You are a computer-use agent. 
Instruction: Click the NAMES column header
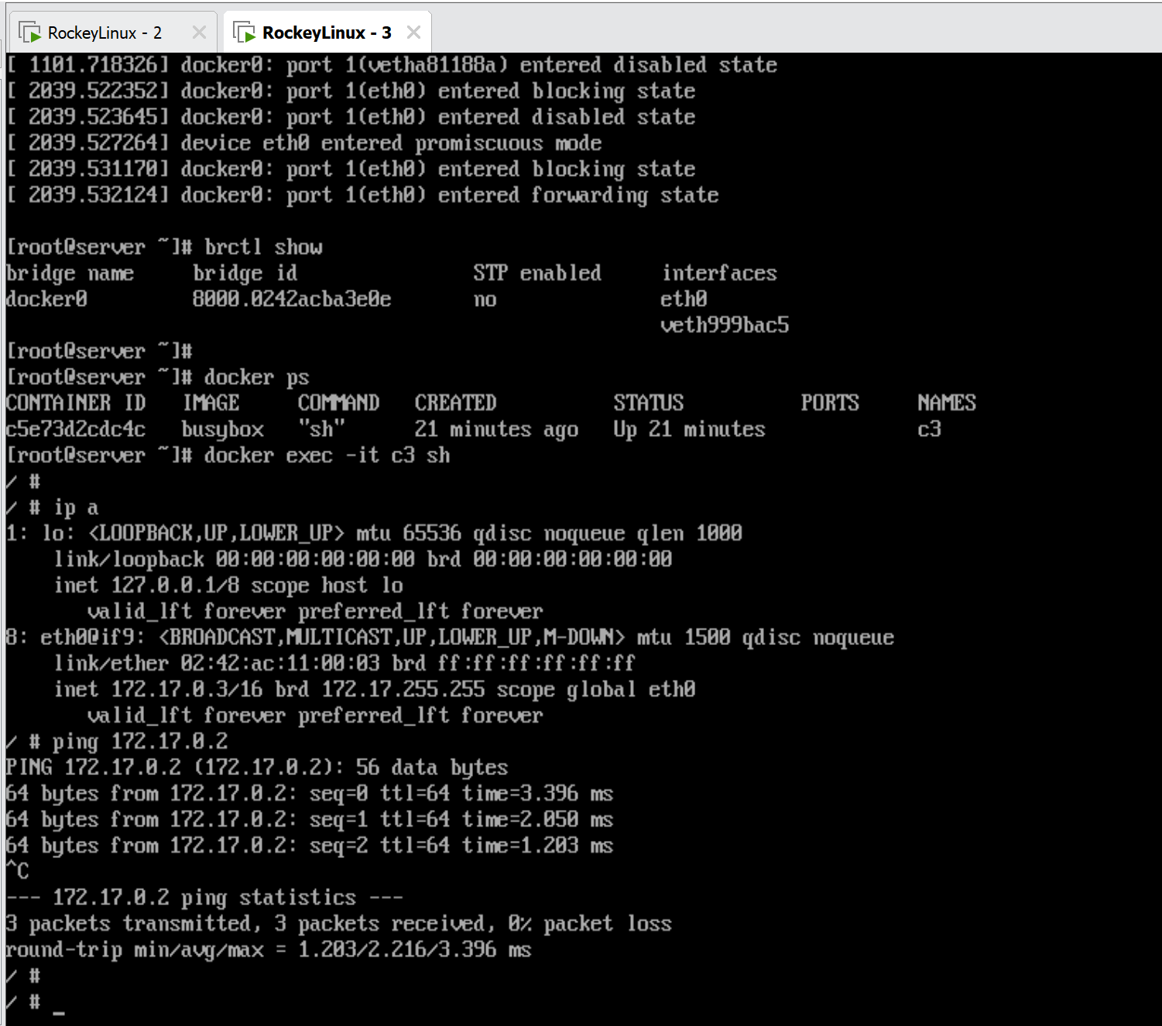[x=946, y=403]
